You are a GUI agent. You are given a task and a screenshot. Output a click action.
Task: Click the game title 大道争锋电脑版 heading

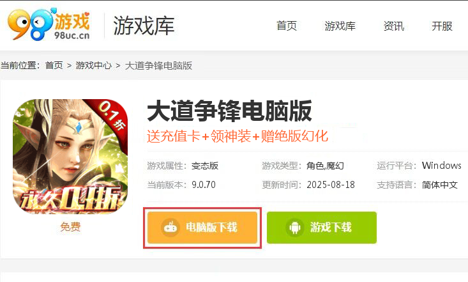point(229,111)
